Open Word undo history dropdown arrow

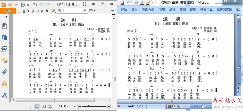point(132,3)
